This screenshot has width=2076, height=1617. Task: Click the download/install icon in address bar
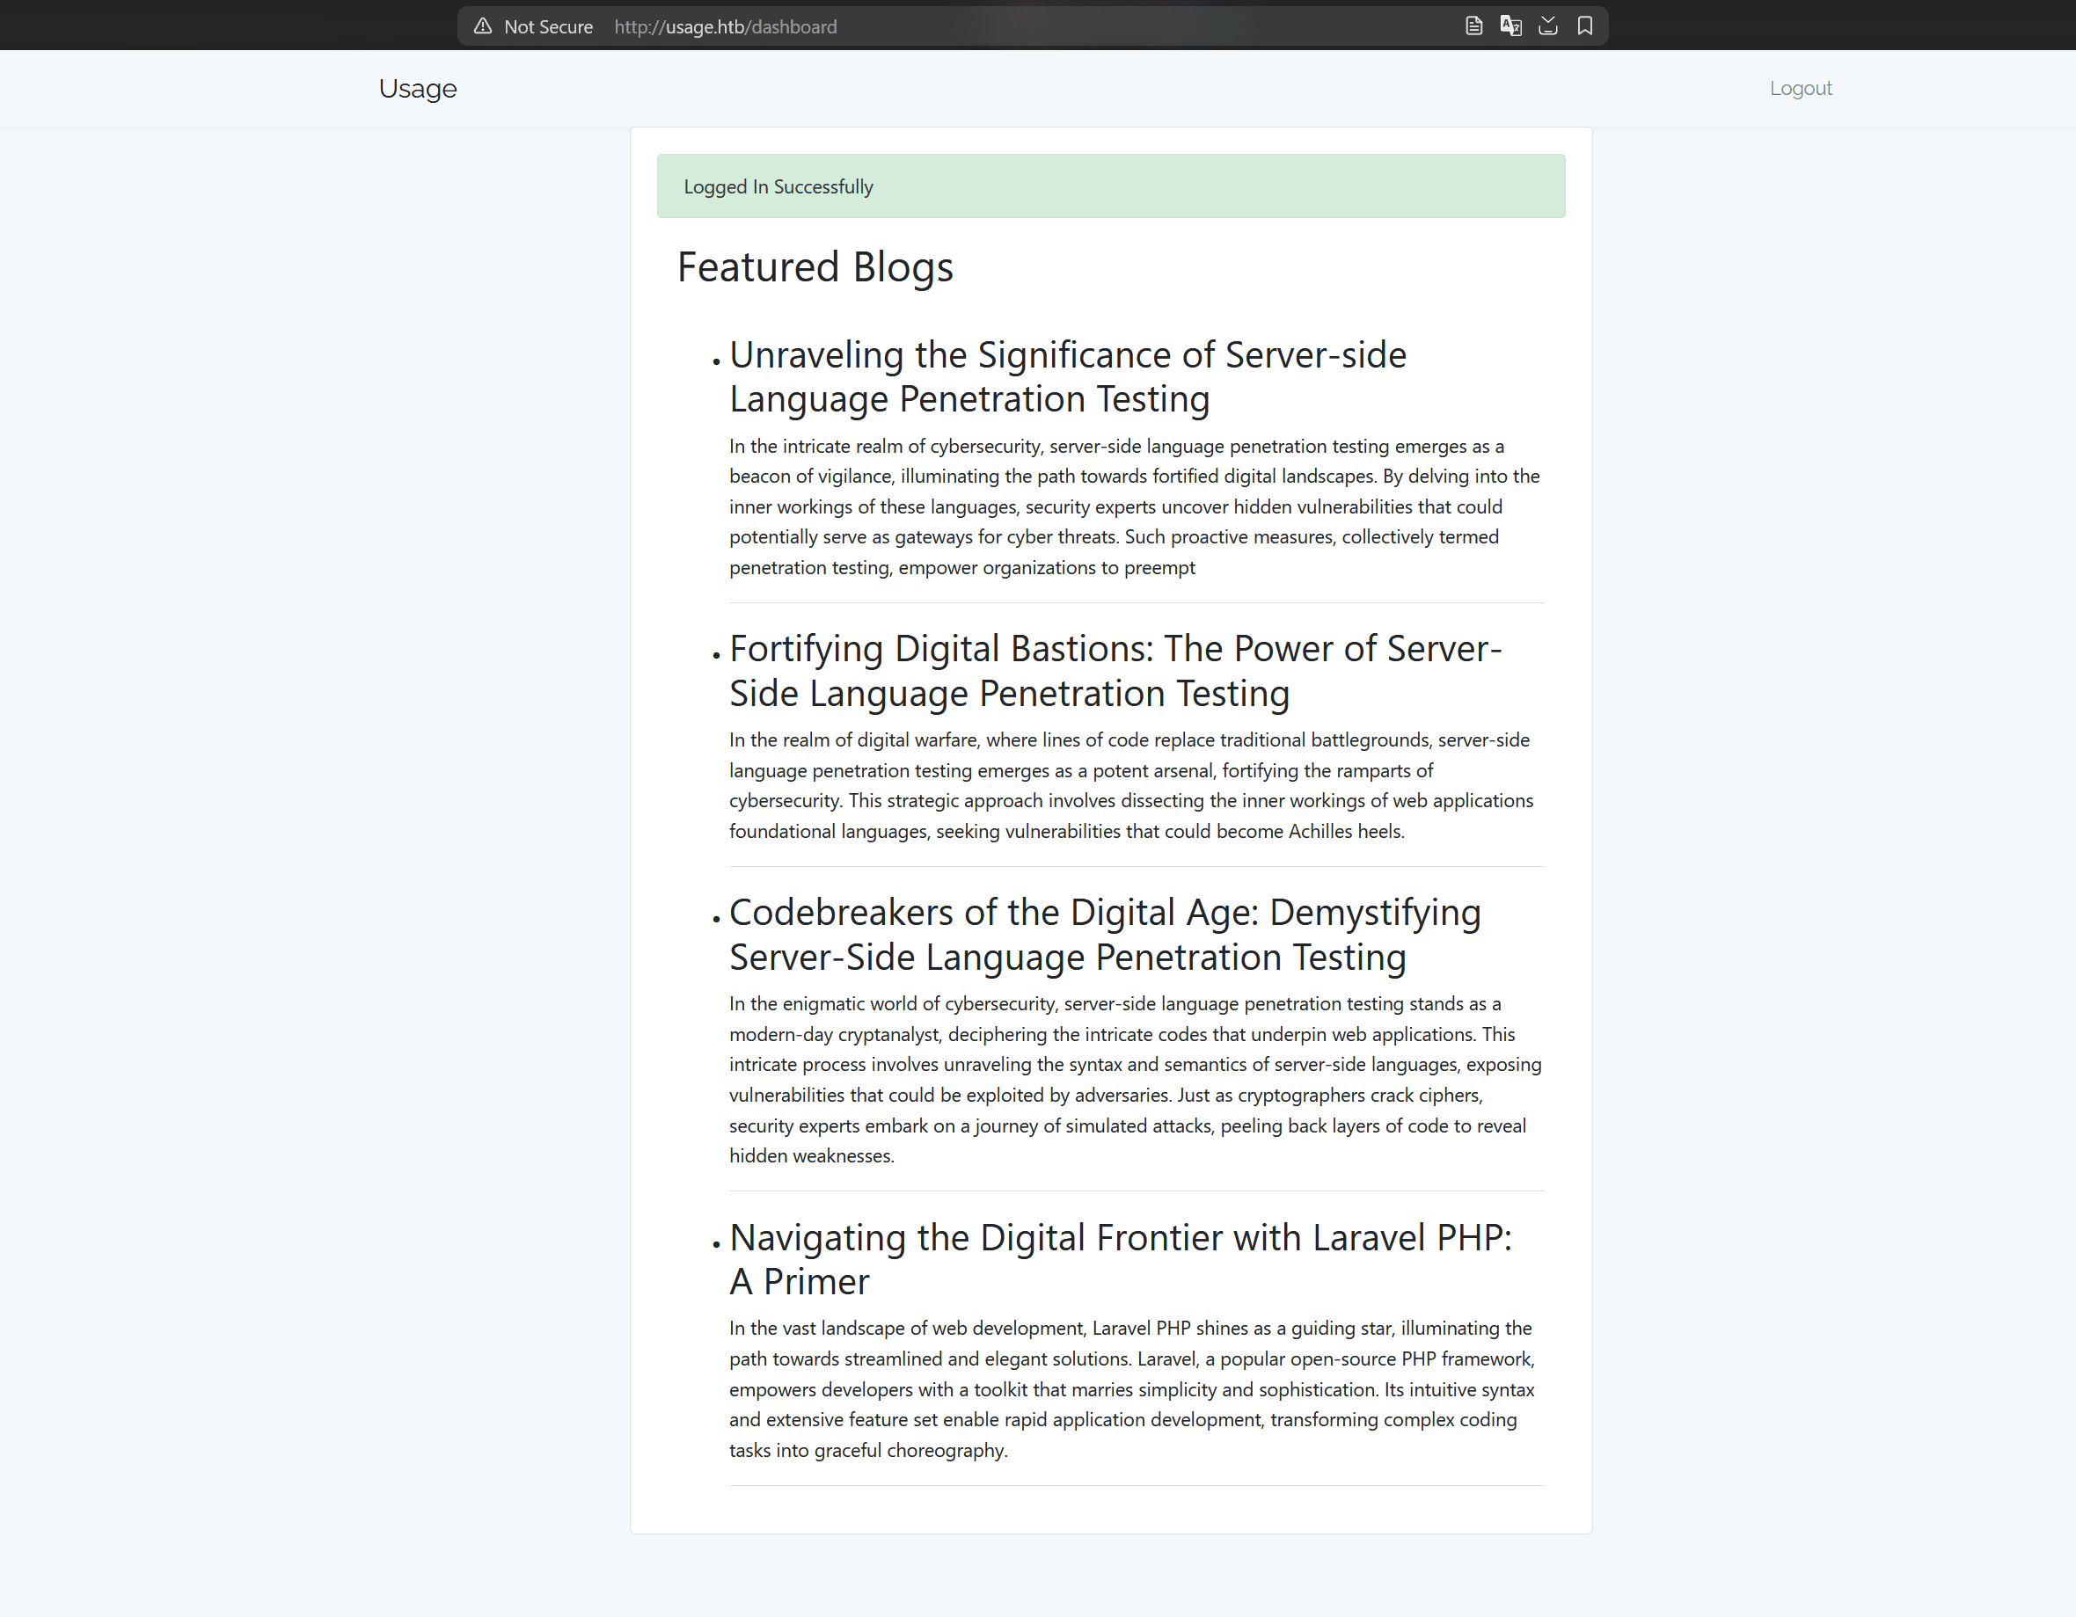(x=1547, y=25)
